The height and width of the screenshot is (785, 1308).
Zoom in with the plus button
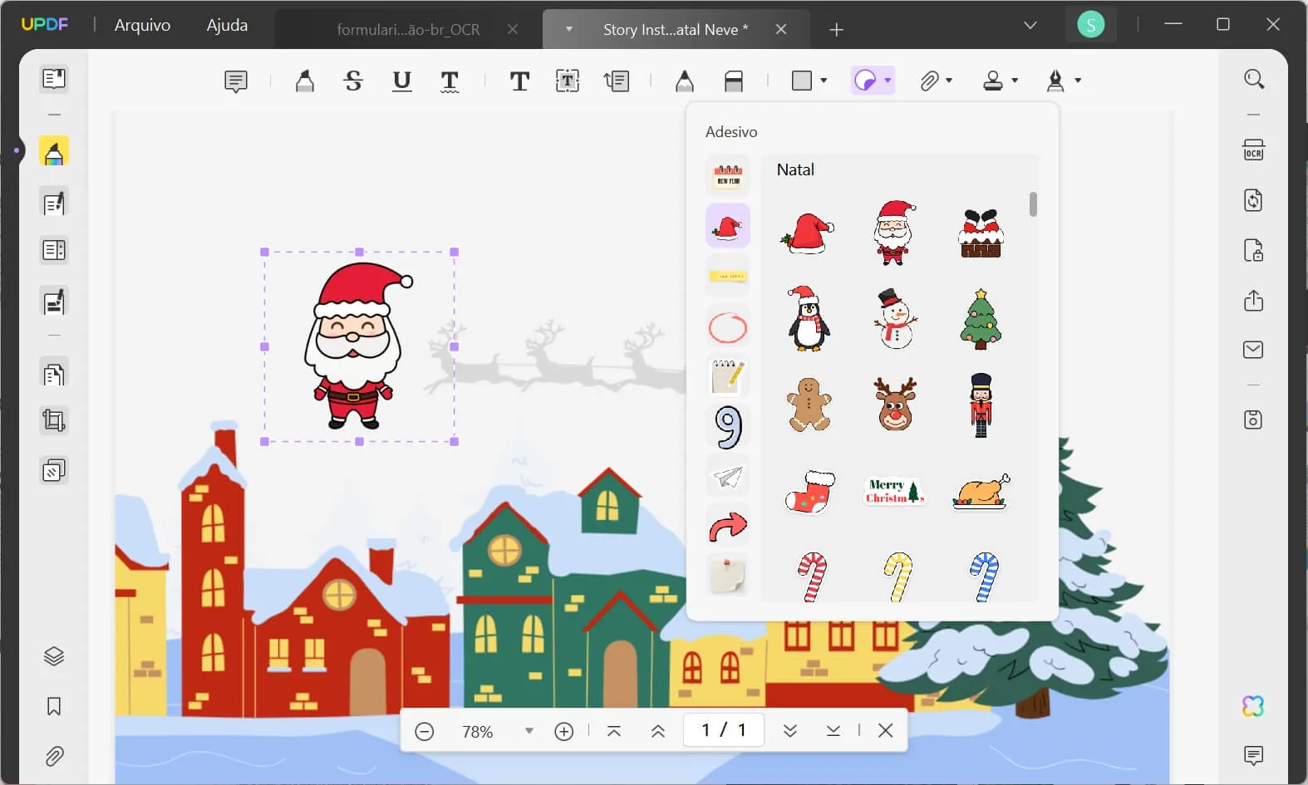(x=564, y=731)
